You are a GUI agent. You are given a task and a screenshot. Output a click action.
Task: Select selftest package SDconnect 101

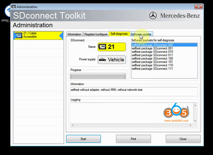[164, 62]
